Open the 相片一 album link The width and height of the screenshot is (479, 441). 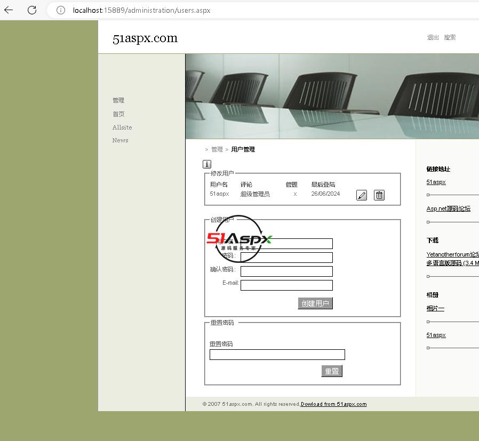(435, 308)
